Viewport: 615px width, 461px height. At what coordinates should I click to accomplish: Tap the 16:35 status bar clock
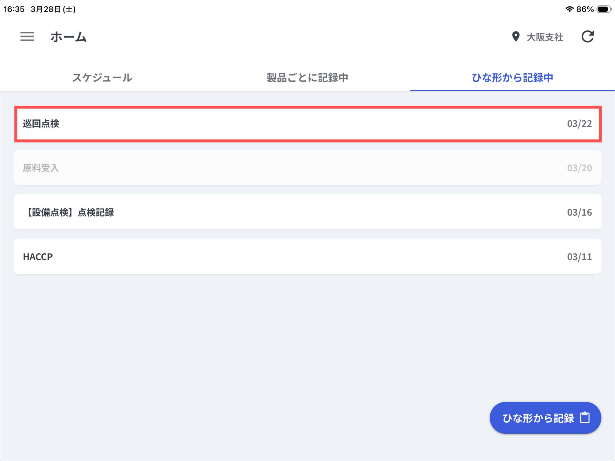(x=14, y=9)
